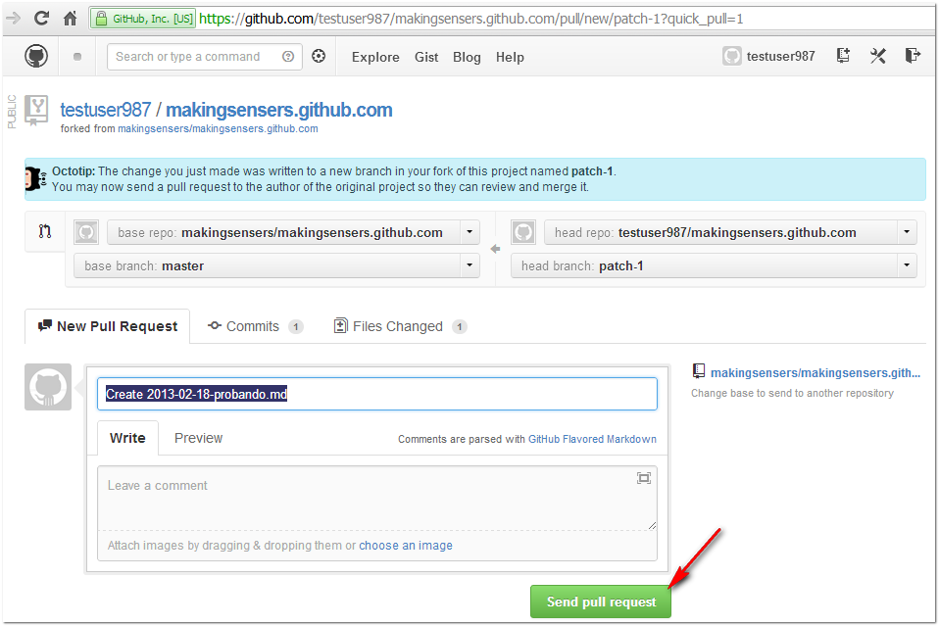Image resolution: width=939 pixels, height=626 pixels.
Task: Click the browser forward arrow
Action: [x=13, y=19]
